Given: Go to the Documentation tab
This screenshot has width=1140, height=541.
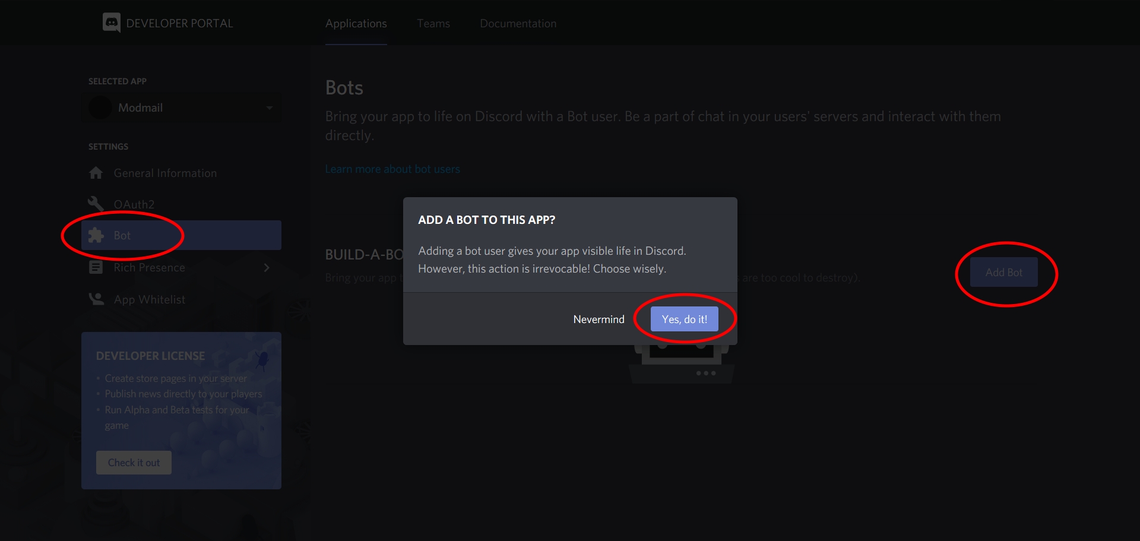Looking at the screenshot, I should 518,24.
